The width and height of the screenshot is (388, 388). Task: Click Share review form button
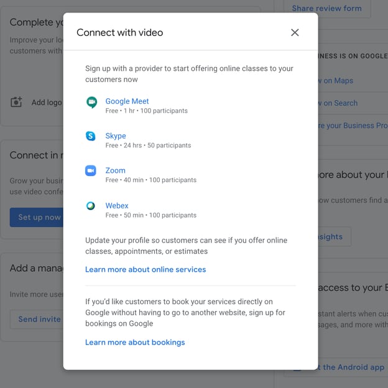tap(327, 9)
